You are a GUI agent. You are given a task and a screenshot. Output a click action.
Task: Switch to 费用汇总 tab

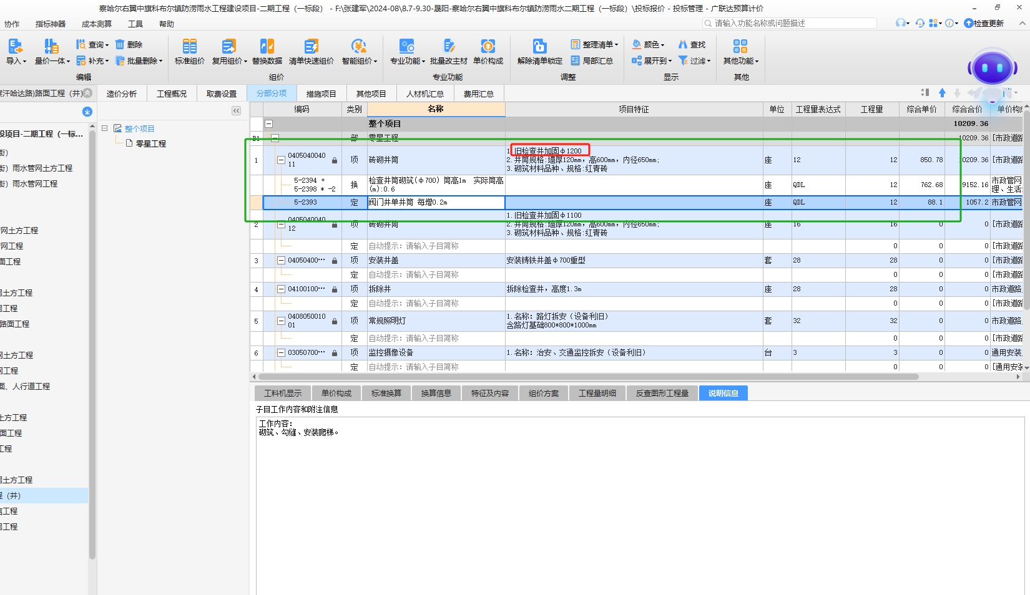479,94
